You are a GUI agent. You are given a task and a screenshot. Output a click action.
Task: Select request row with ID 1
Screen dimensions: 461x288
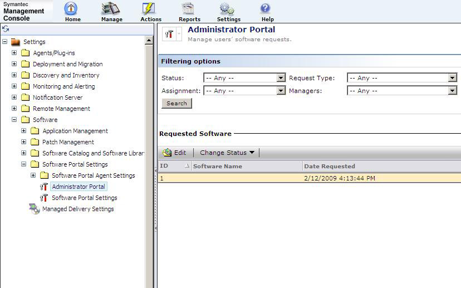click(x=310, y=178)
